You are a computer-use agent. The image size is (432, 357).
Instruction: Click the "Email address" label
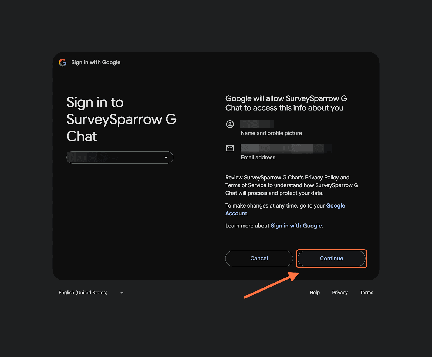click(258, 158)
